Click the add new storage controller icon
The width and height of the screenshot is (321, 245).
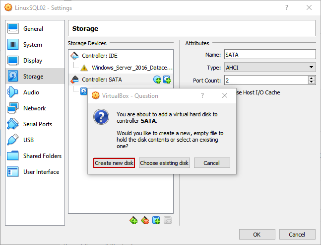click(133, 220)
